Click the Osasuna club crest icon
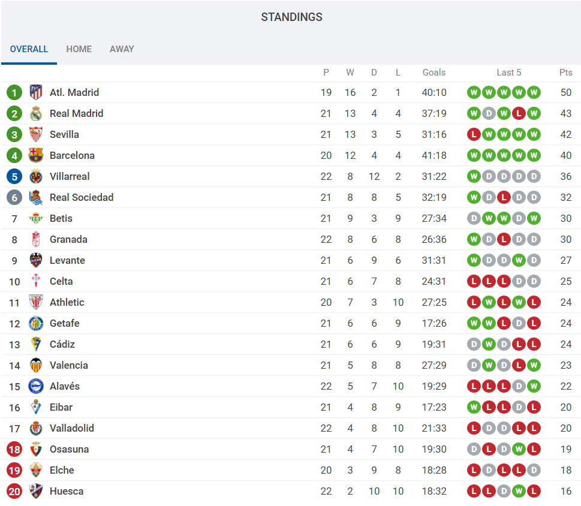Image resolution: width=581 pixels, height=506 pixels. [36, 449]
